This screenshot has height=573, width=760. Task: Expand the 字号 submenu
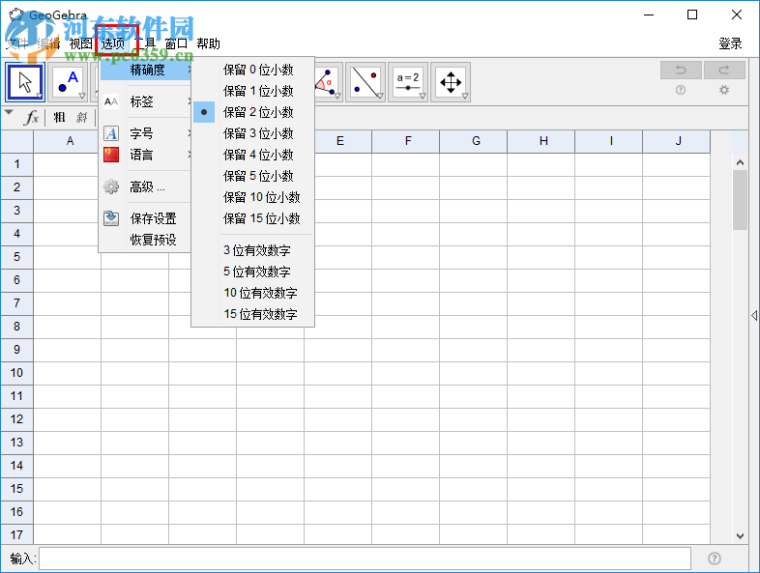click(x=146, y=133)
